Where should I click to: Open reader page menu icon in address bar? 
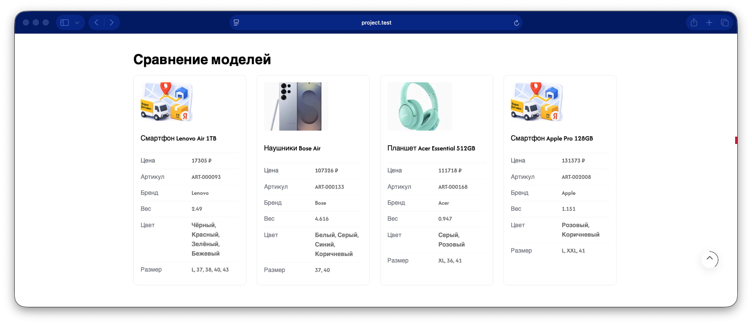coord(236,22)
